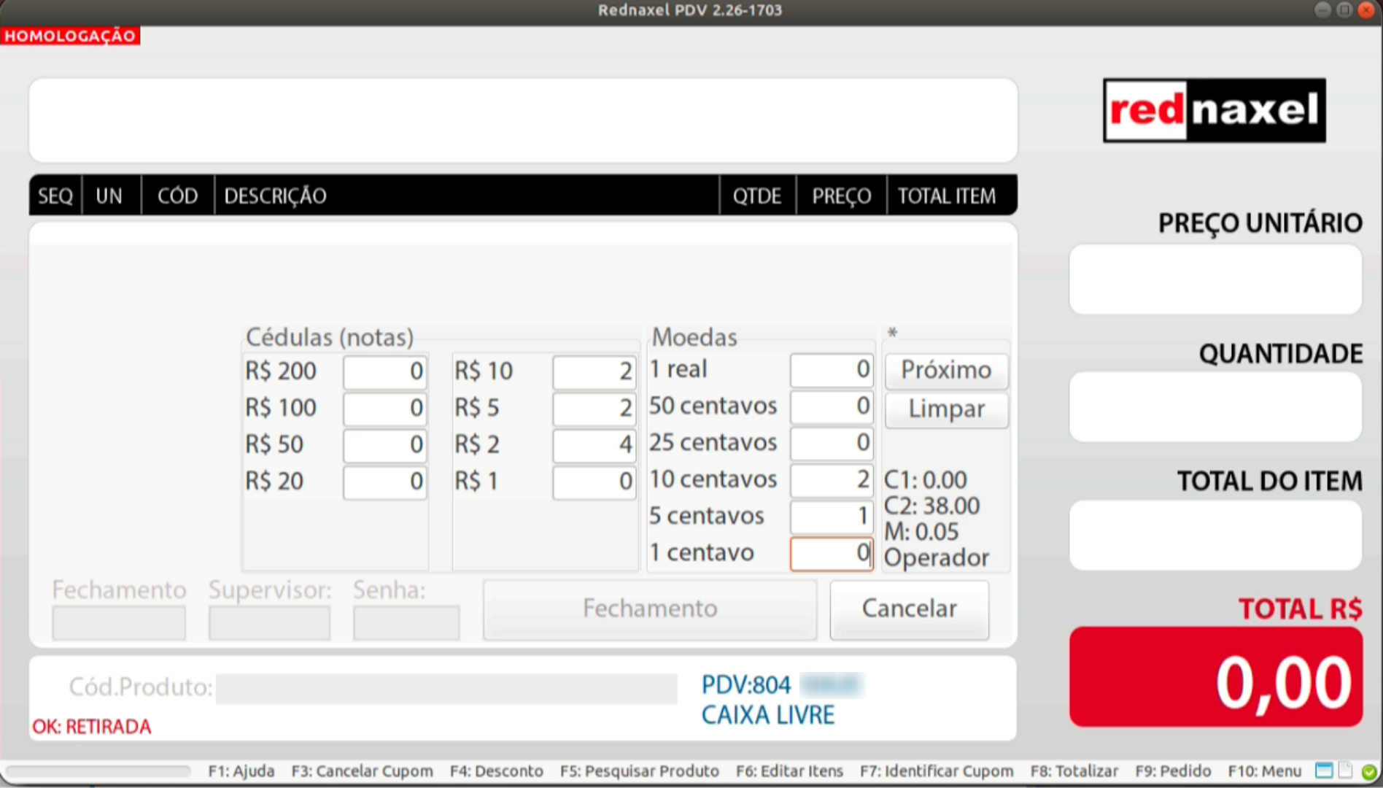Click the M: 0.05 value
Viewport: 1383px width, 788px height.
(x=921, y=532)
